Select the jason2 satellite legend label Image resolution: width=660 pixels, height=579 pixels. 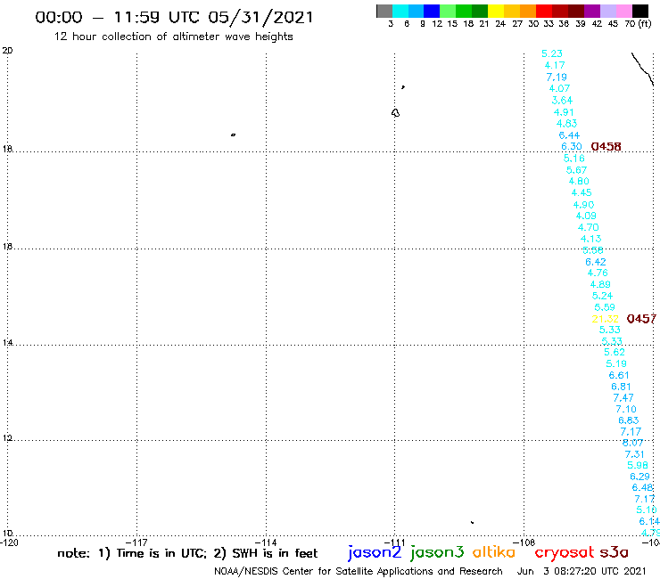click(x=375, y=552)
